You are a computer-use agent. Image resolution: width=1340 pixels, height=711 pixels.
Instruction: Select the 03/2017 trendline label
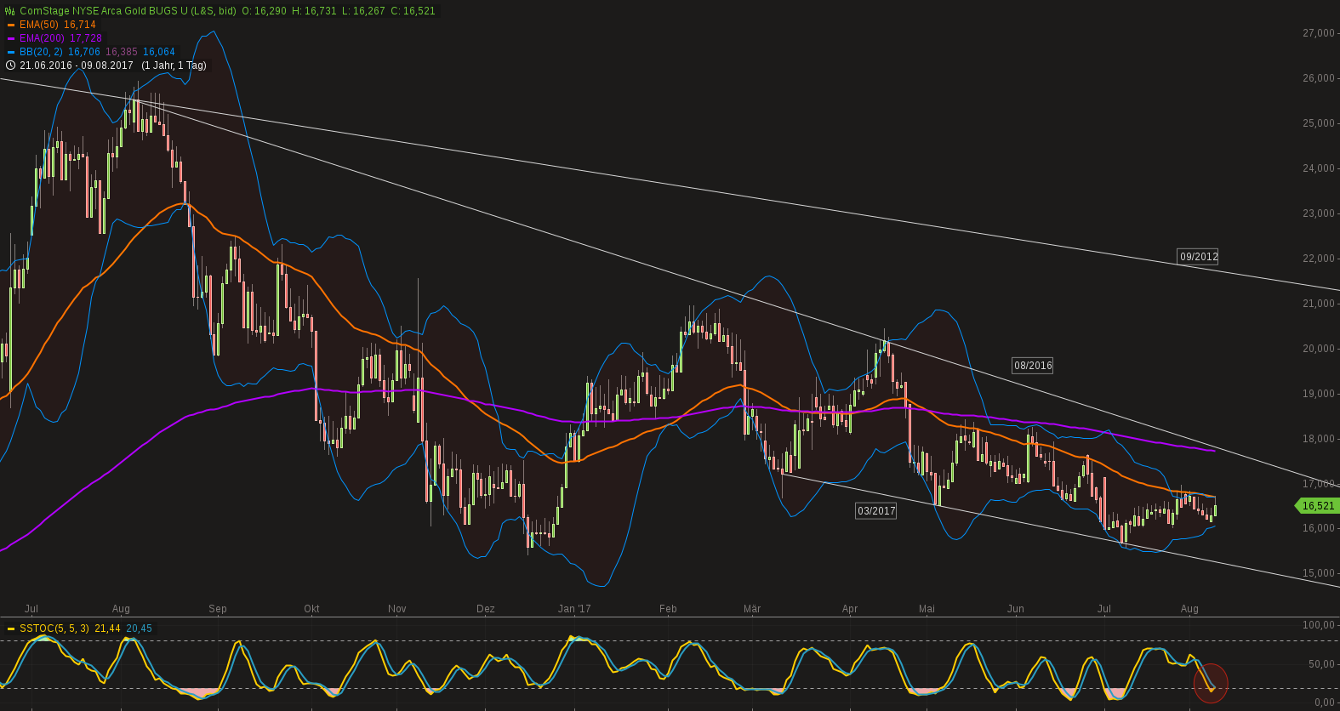tap(875, 511)
